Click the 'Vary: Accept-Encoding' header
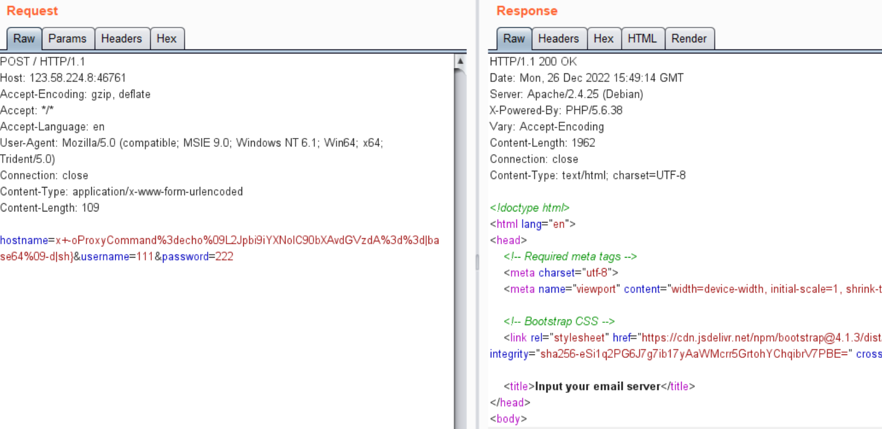This screenshot has height=429, width=882. tap(546, 126)
